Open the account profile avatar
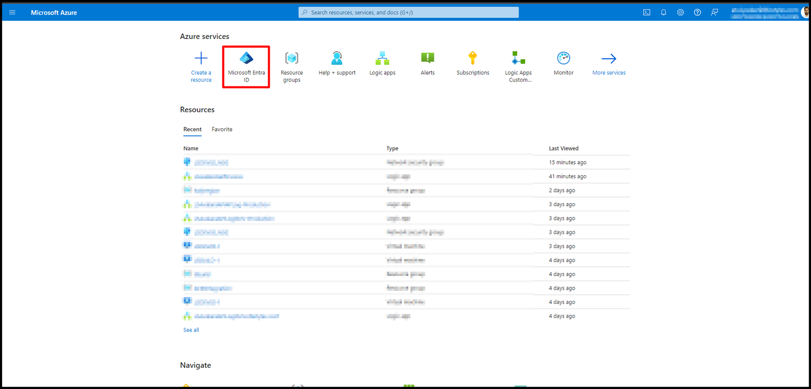Viewport: 811px width, 389px height. pyautogui.click(x=805, y=12)
